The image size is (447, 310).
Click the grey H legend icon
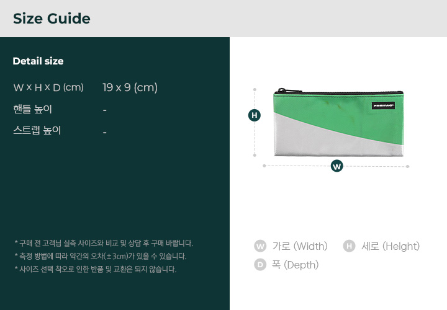[x=349, y=246]
